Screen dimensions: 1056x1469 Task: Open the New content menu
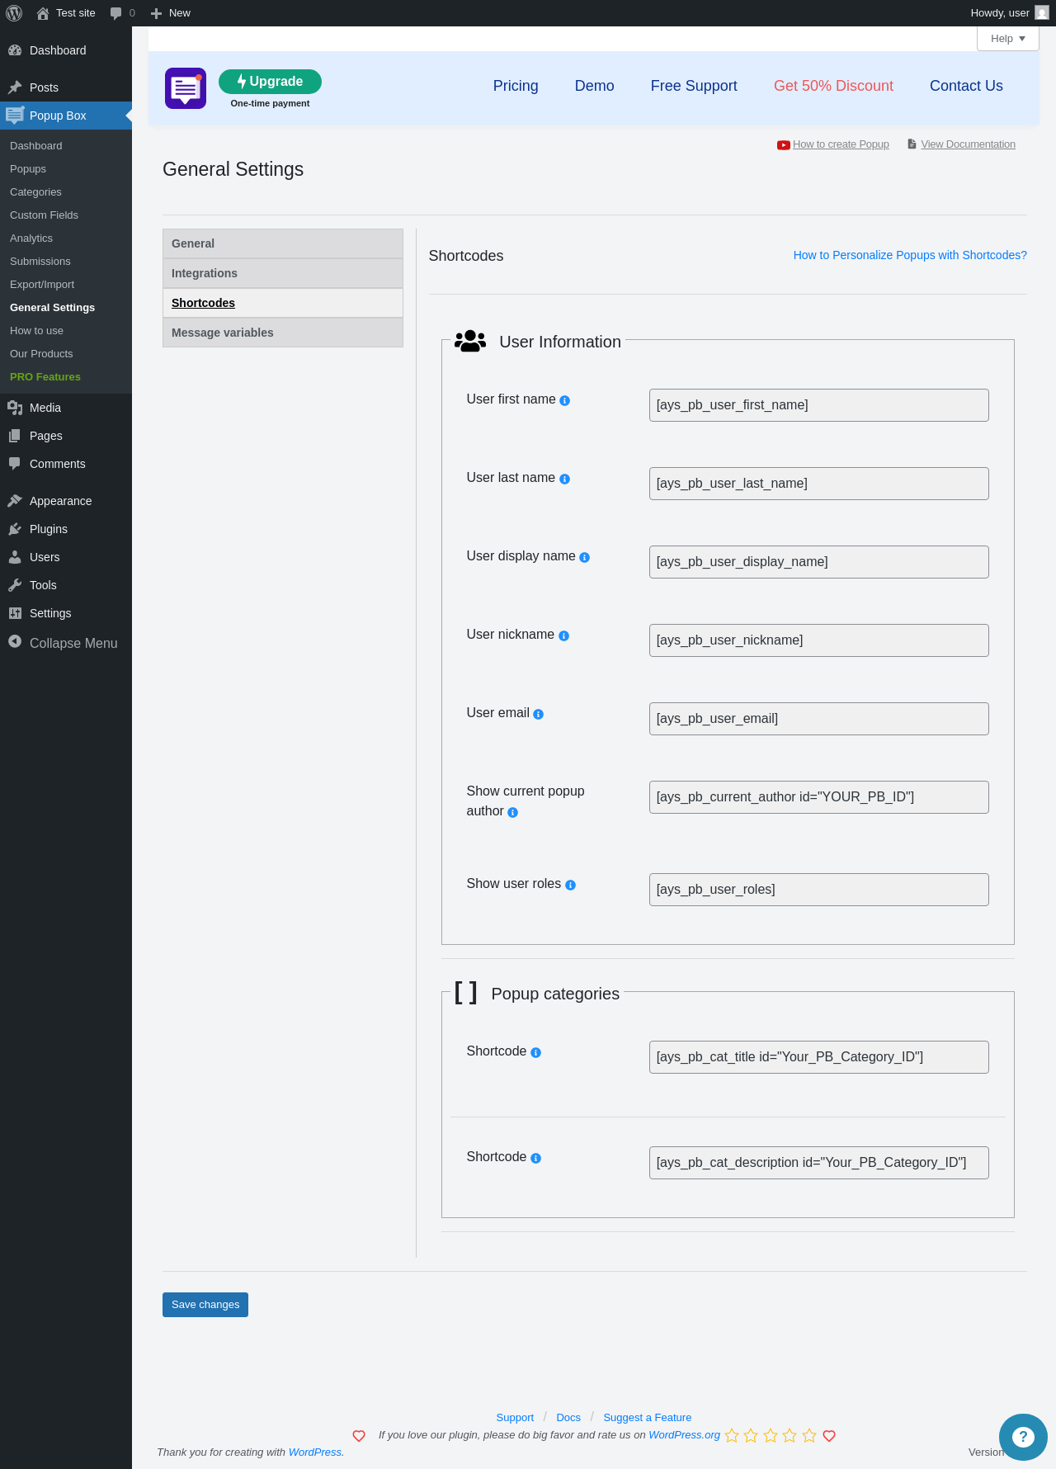coord(171,13)
